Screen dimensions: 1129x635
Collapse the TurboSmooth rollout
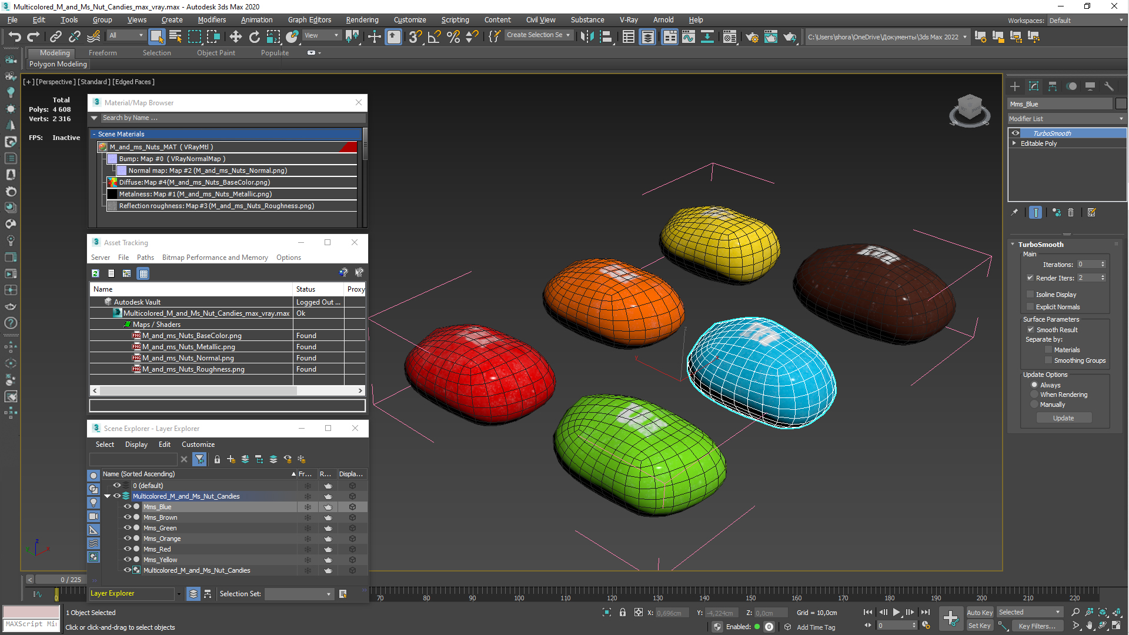(x=1013, y=245)
